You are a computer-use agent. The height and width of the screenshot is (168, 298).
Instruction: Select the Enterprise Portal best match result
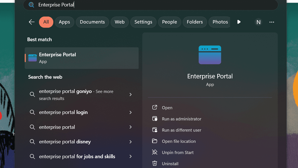click(x=82, y=58)
